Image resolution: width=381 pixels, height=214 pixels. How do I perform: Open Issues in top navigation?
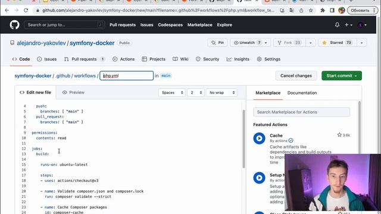(x=147, y=25)
